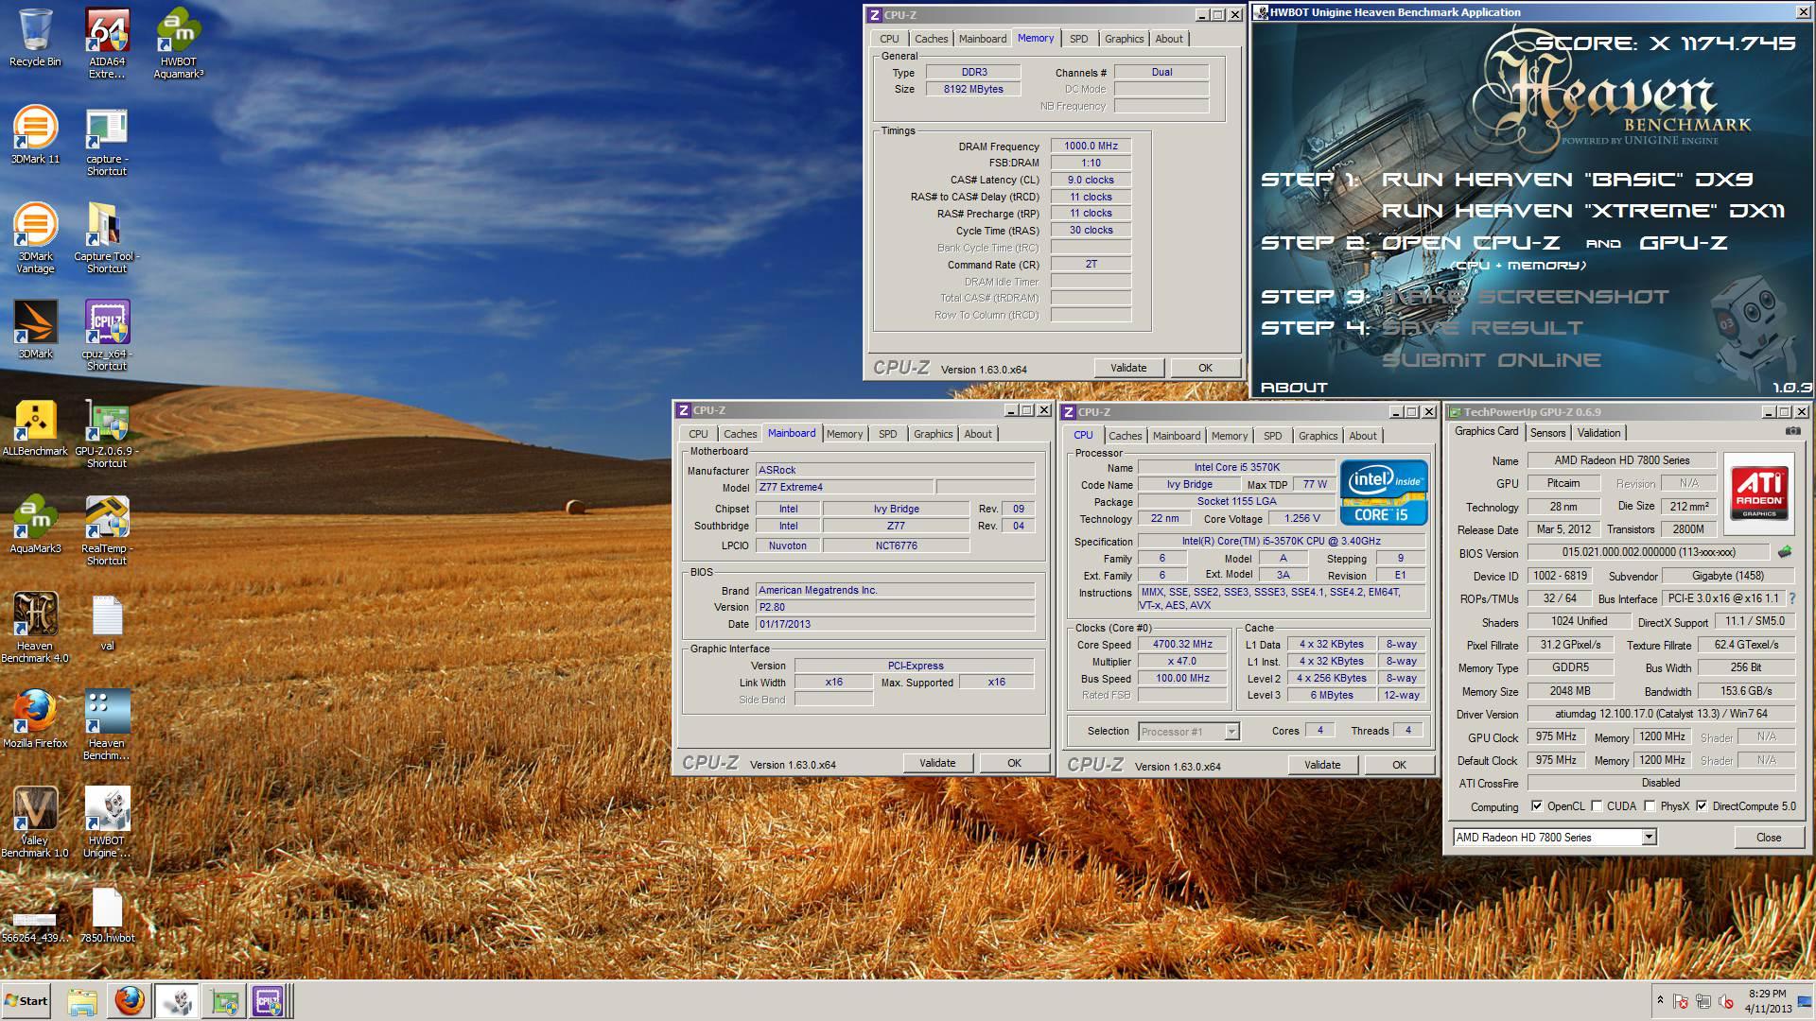The height and width of the screenshot is (1021, 1816).
Task: Open HWBOT Unigine desktop shortcut
Action: [107, 822]
